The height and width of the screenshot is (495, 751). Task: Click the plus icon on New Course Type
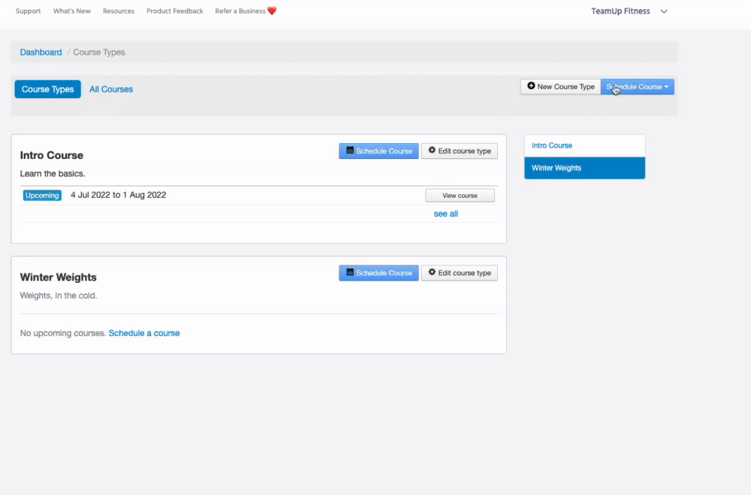[531, 86]
